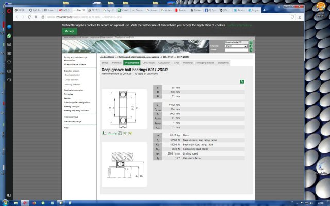Select the Product data tab

click(x=132, y=63)
